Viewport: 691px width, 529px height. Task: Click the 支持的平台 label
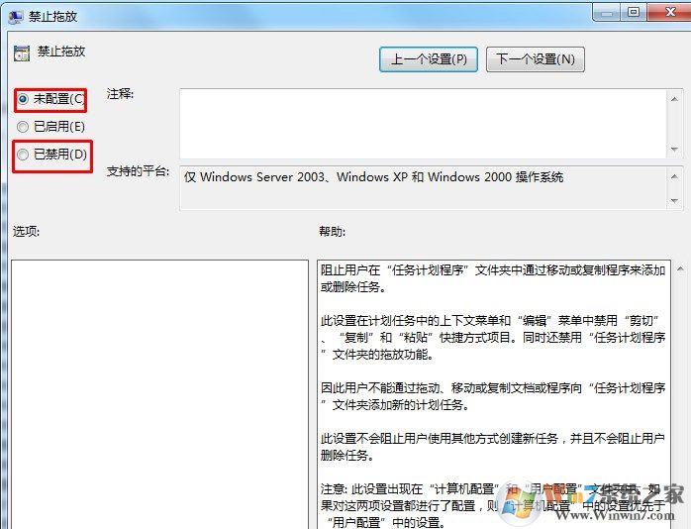tap(138, 171)
